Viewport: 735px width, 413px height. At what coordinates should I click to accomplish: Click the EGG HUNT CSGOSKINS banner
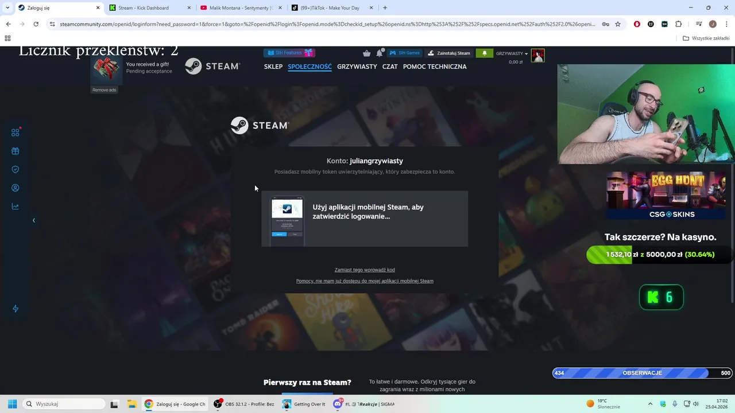click(666, 196)
